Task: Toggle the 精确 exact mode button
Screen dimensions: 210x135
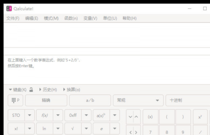Action: [46, 100]
